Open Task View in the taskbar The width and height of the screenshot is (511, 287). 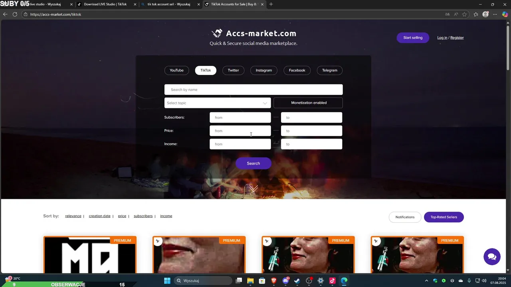click(239, 281)
